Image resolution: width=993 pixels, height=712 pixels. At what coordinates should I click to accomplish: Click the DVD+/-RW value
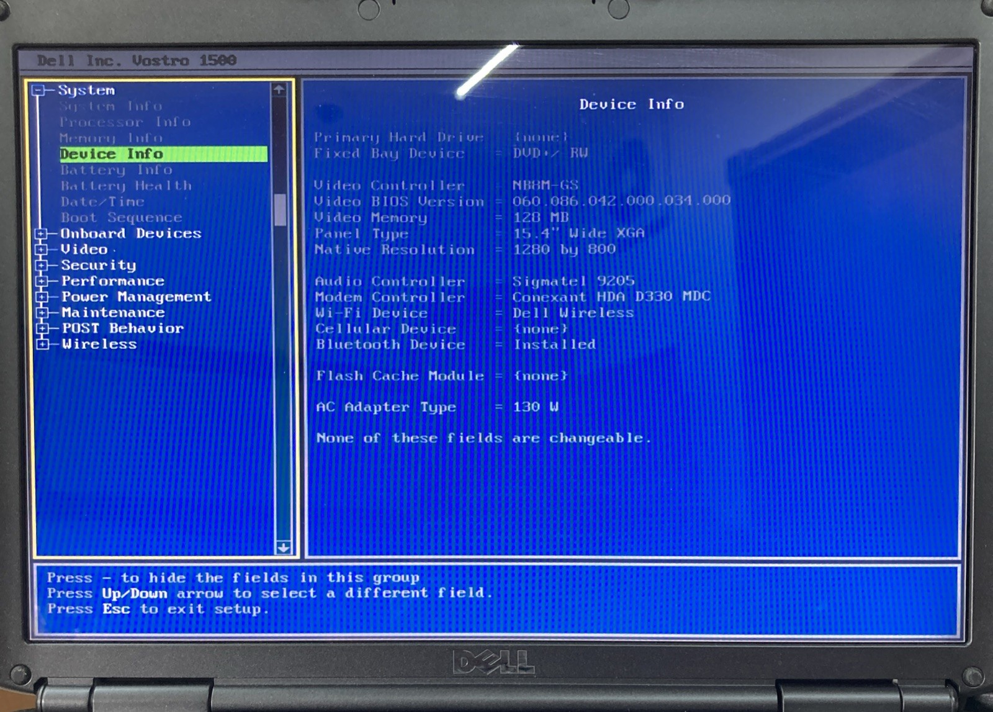(x=550, y=153)
